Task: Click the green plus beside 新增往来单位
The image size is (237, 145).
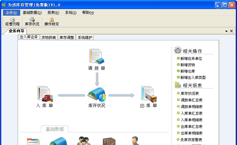Action: point(178,58)
